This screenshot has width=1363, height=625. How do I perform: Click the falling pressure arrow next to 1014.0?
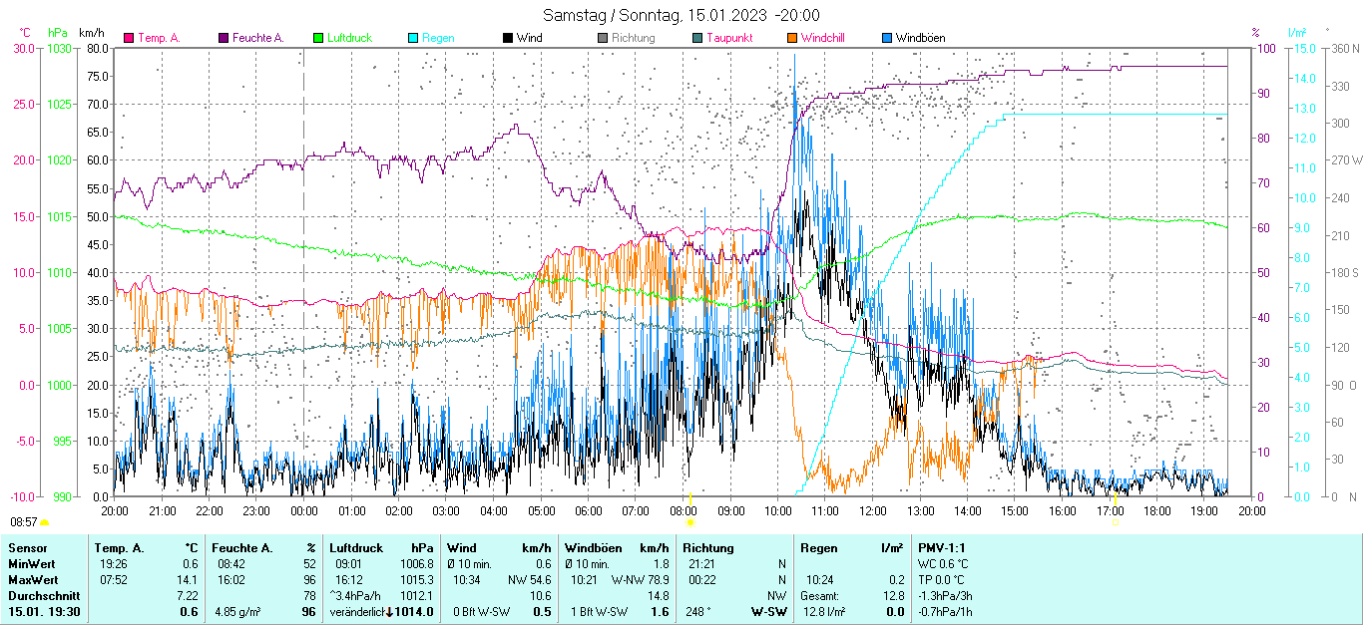pyautogui.click(x=388, y=612)
